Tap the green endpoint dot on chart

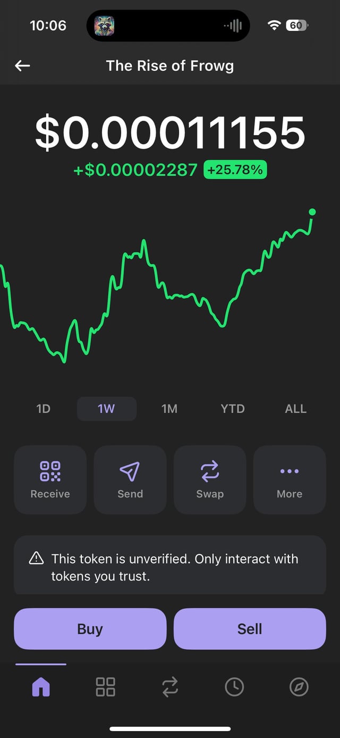click(x=312, y=212)
